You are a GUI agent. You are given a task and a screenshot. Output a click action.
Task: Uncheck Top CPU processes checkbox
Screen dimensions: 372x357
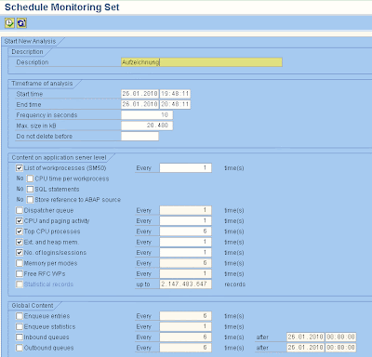(x=20, y=231)
